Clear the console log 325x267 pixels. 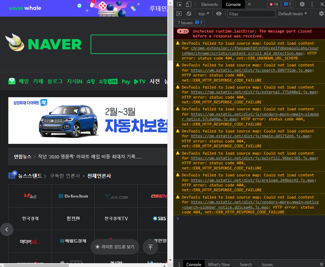189,14
